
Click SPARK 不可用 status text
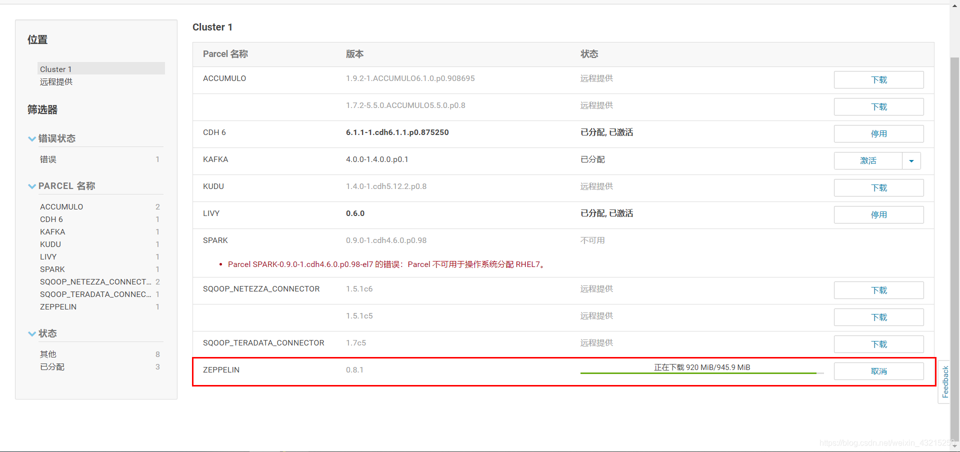(592, 240)
